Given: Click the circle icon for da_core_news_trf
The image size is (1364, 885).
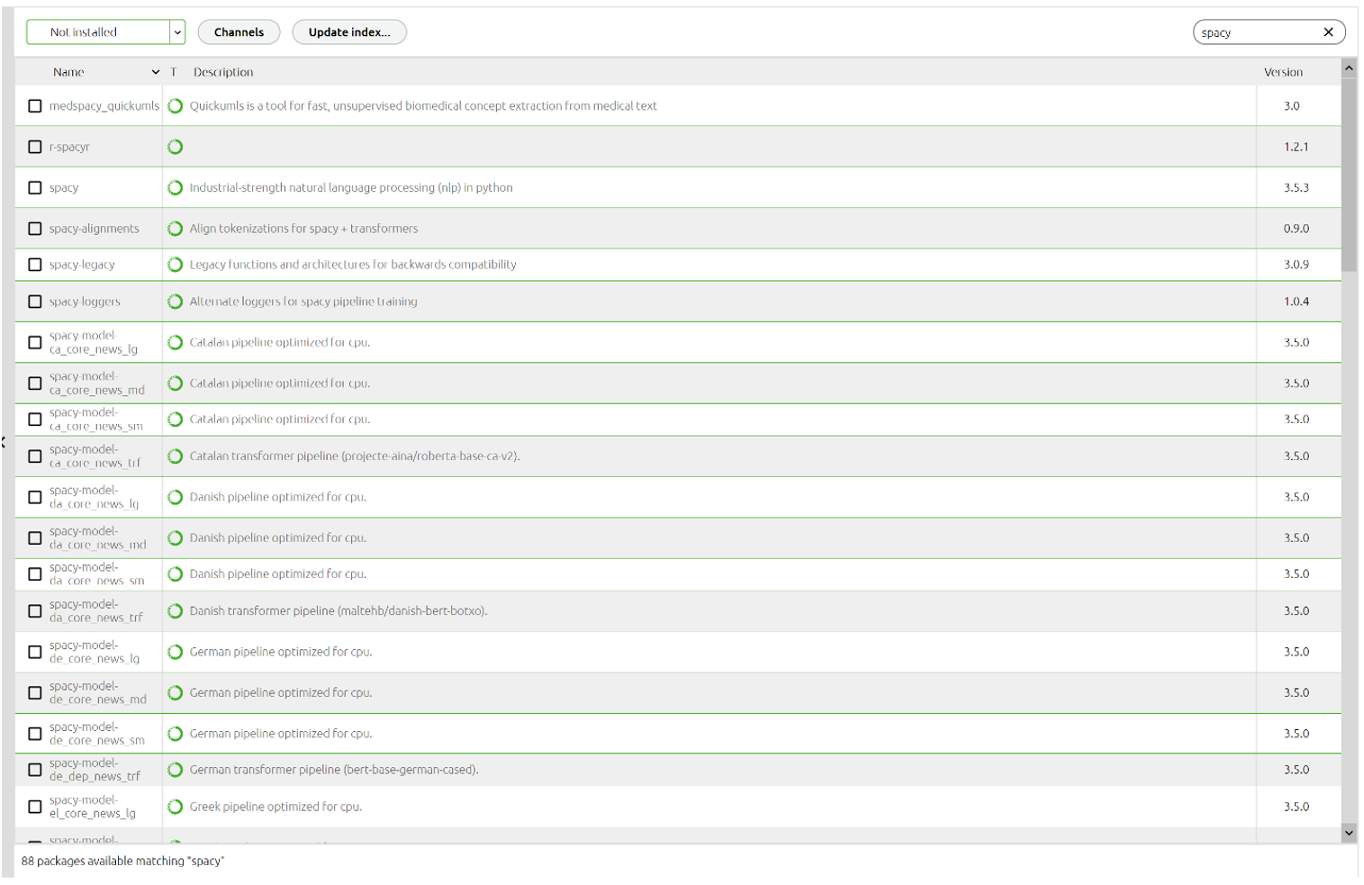Looking at the screenshot, I should click(x=176, y=611).
